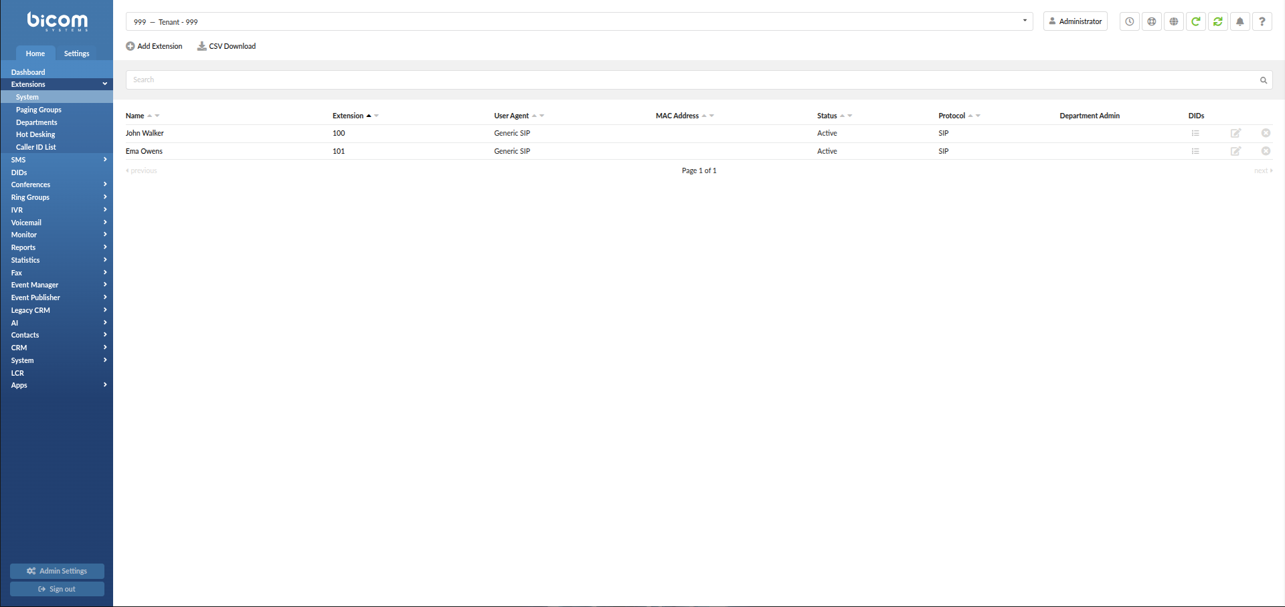
Task: Expand the Event Manager sidebar section
Action: coord(56,285)
